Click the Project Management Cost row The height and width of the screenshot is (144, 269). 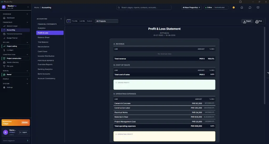[x=164, y=121]
